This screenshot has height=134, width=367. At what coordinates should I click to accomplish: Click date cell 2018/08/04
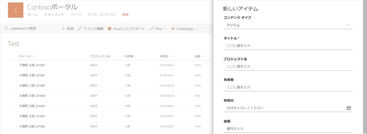click(x=167, y=96)
